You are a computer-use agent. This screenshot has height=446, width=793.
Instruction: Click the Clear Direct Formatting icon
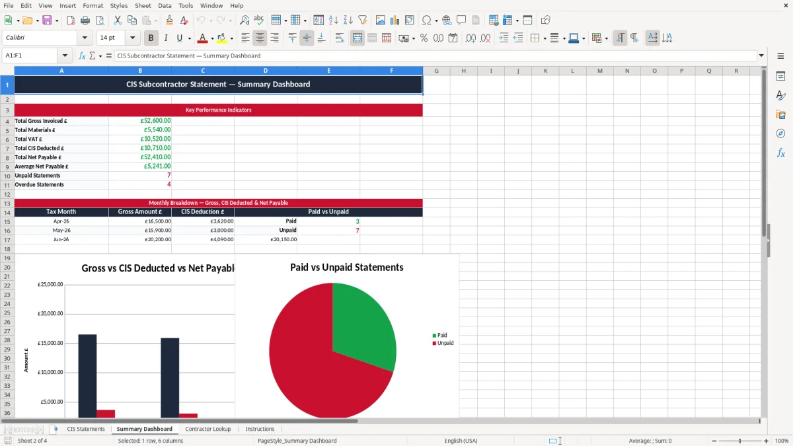[184, 20]
